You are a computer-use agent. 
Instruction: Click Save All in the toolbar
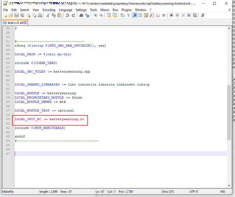pos(22,15)
